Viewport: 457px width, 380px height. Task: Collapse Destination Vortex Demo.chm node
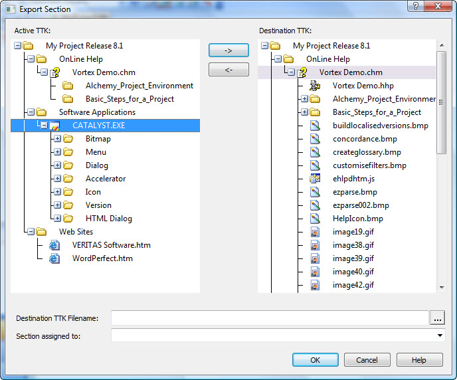(291, 72)
